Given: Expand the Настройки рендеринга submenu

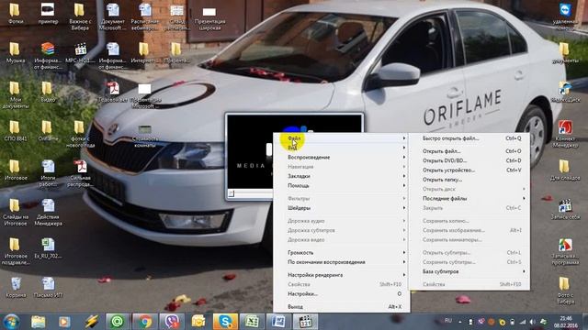Looking at the screenshot, I should (342, 275).
